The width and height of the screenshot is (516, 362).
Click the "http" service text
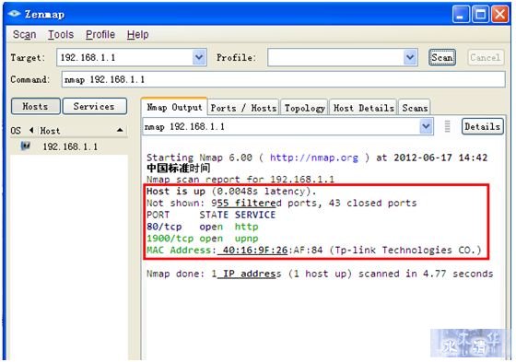tap(247, 227)
